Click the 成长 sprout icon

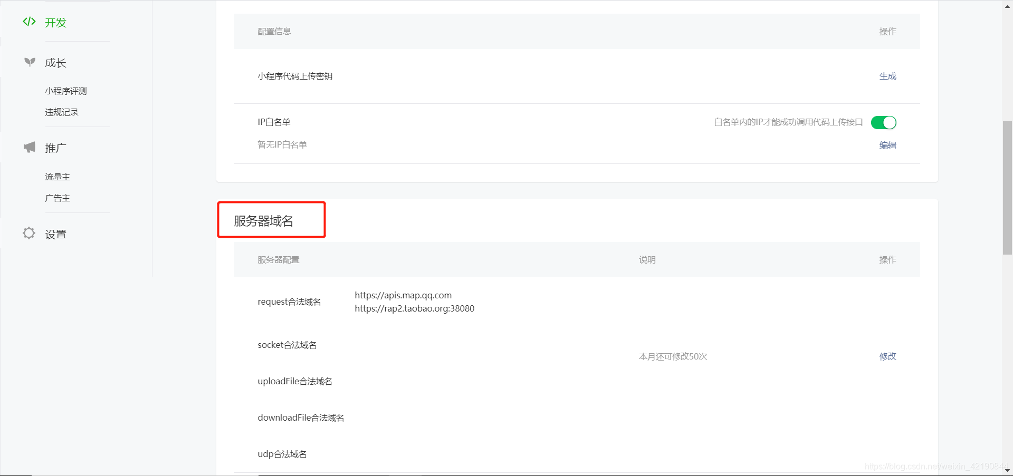(x=30, y=62)
